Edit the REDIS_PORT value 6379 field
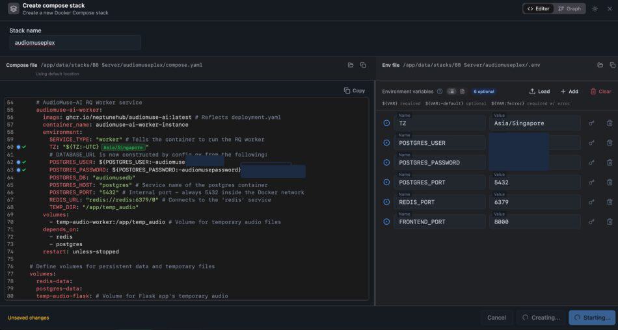 pos(535,201)
